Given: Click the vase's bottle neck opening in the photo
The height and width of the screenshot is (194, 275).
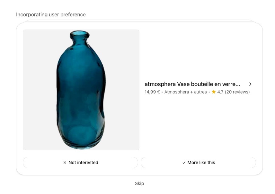Looking at the screenshot, I should (x=79, y=33).
